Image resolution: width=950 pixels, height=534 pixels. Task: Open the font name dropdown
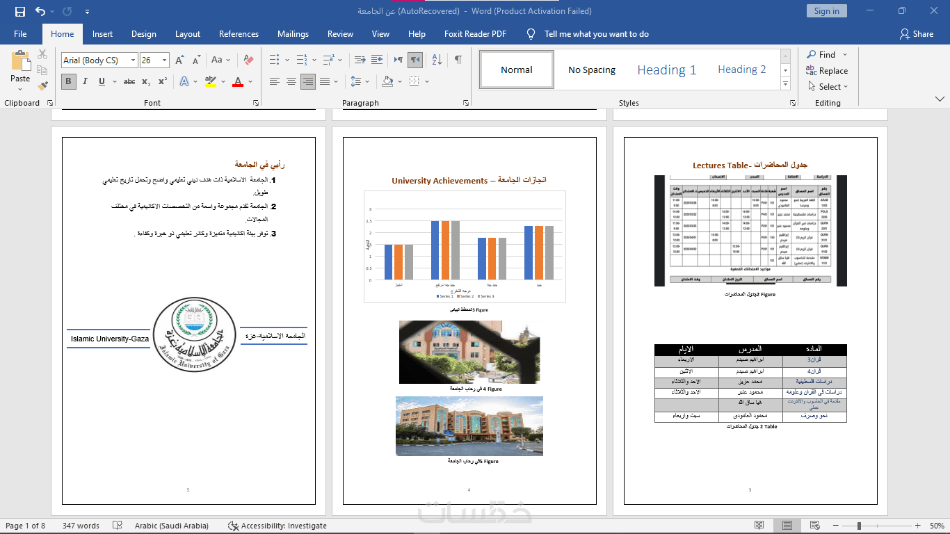[133, 60]
